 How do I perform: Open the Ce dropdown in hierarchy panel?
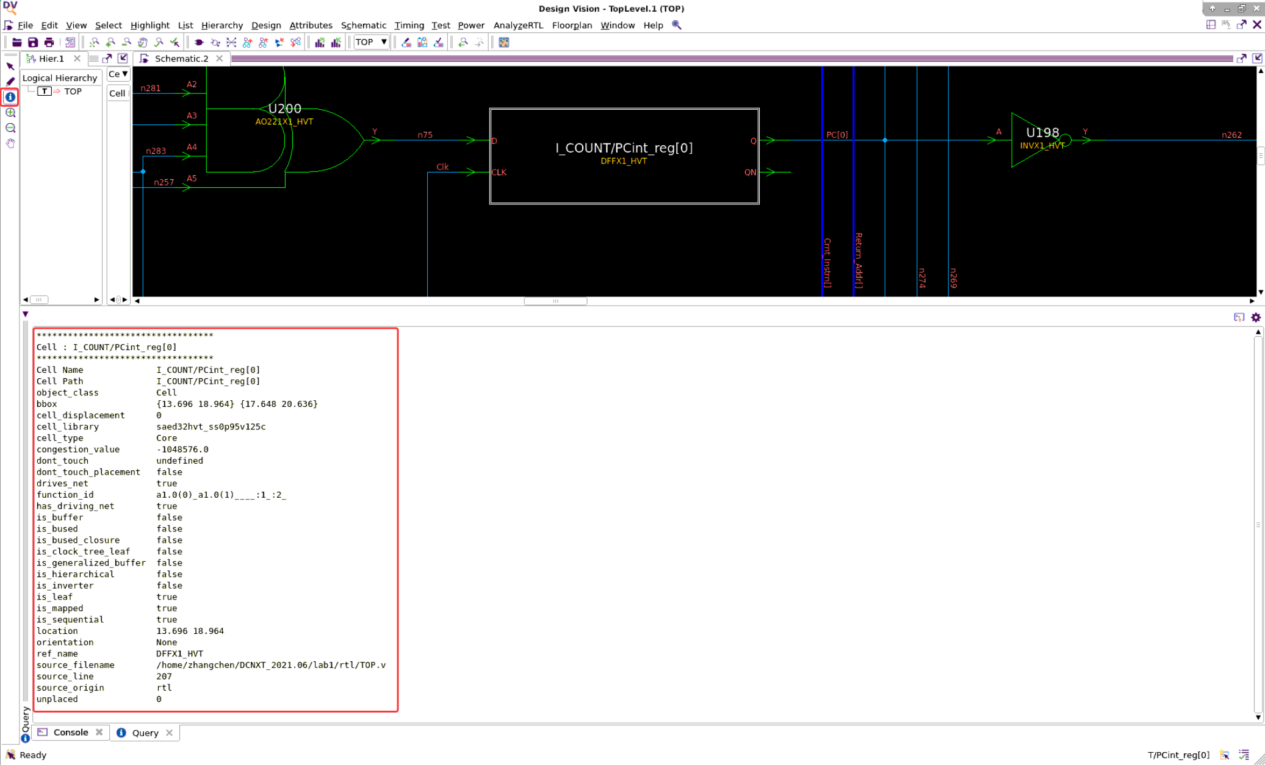pyautogui.click(x=118, y=74)
